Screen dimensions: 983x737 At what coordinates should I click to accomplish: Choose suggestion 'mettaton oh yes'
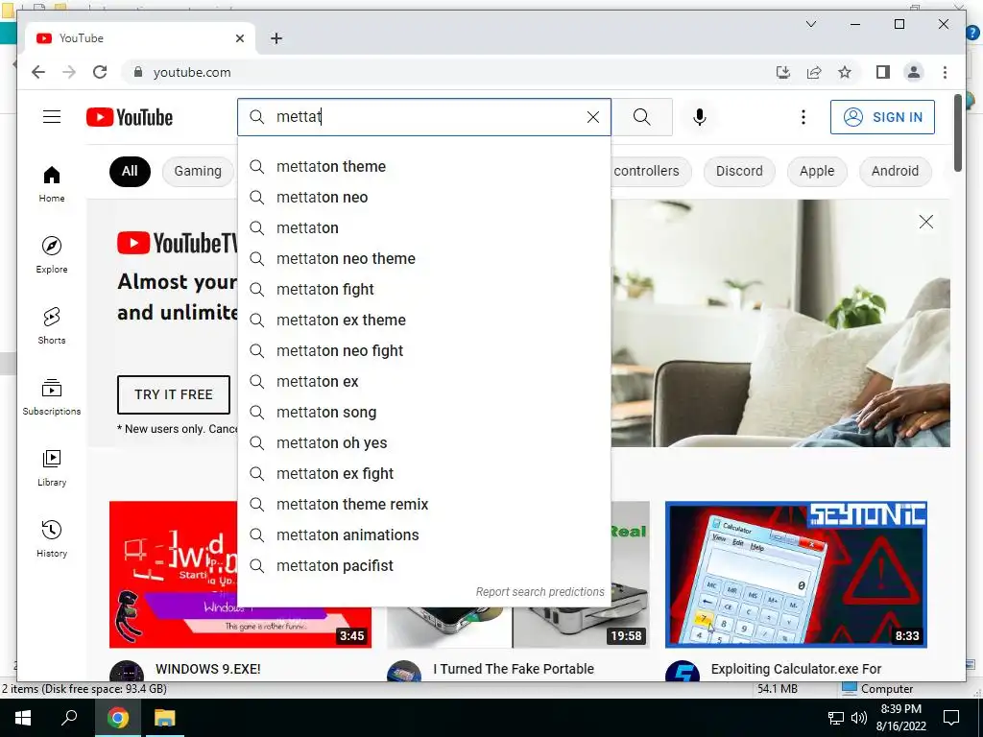pos(424,443)
